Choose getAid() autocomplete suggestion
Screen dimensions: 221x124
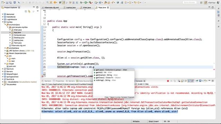(x=114, y=72)
